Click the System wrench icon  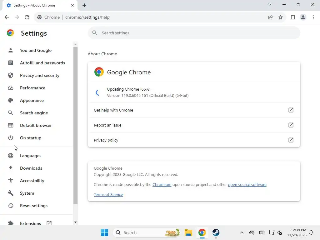[x=11, y=193]
